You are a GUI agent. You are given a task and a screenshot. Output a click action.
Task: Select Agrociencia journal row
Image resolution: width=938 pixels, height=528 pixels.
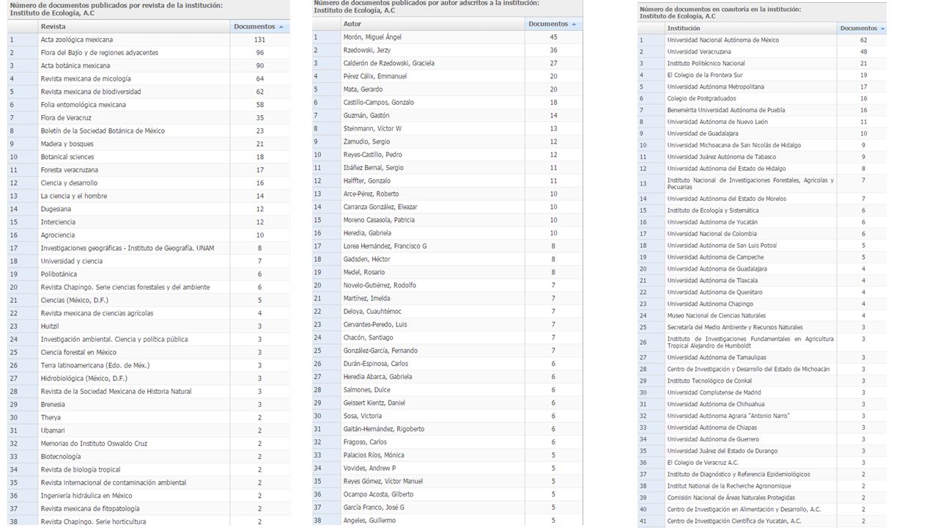(149, 235)
